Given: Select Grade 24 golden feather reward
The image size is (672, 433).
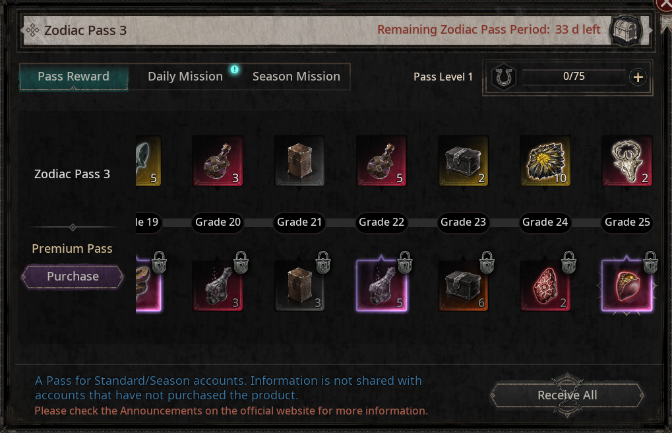Looking at the screenshot, I should tap(545, 161).
